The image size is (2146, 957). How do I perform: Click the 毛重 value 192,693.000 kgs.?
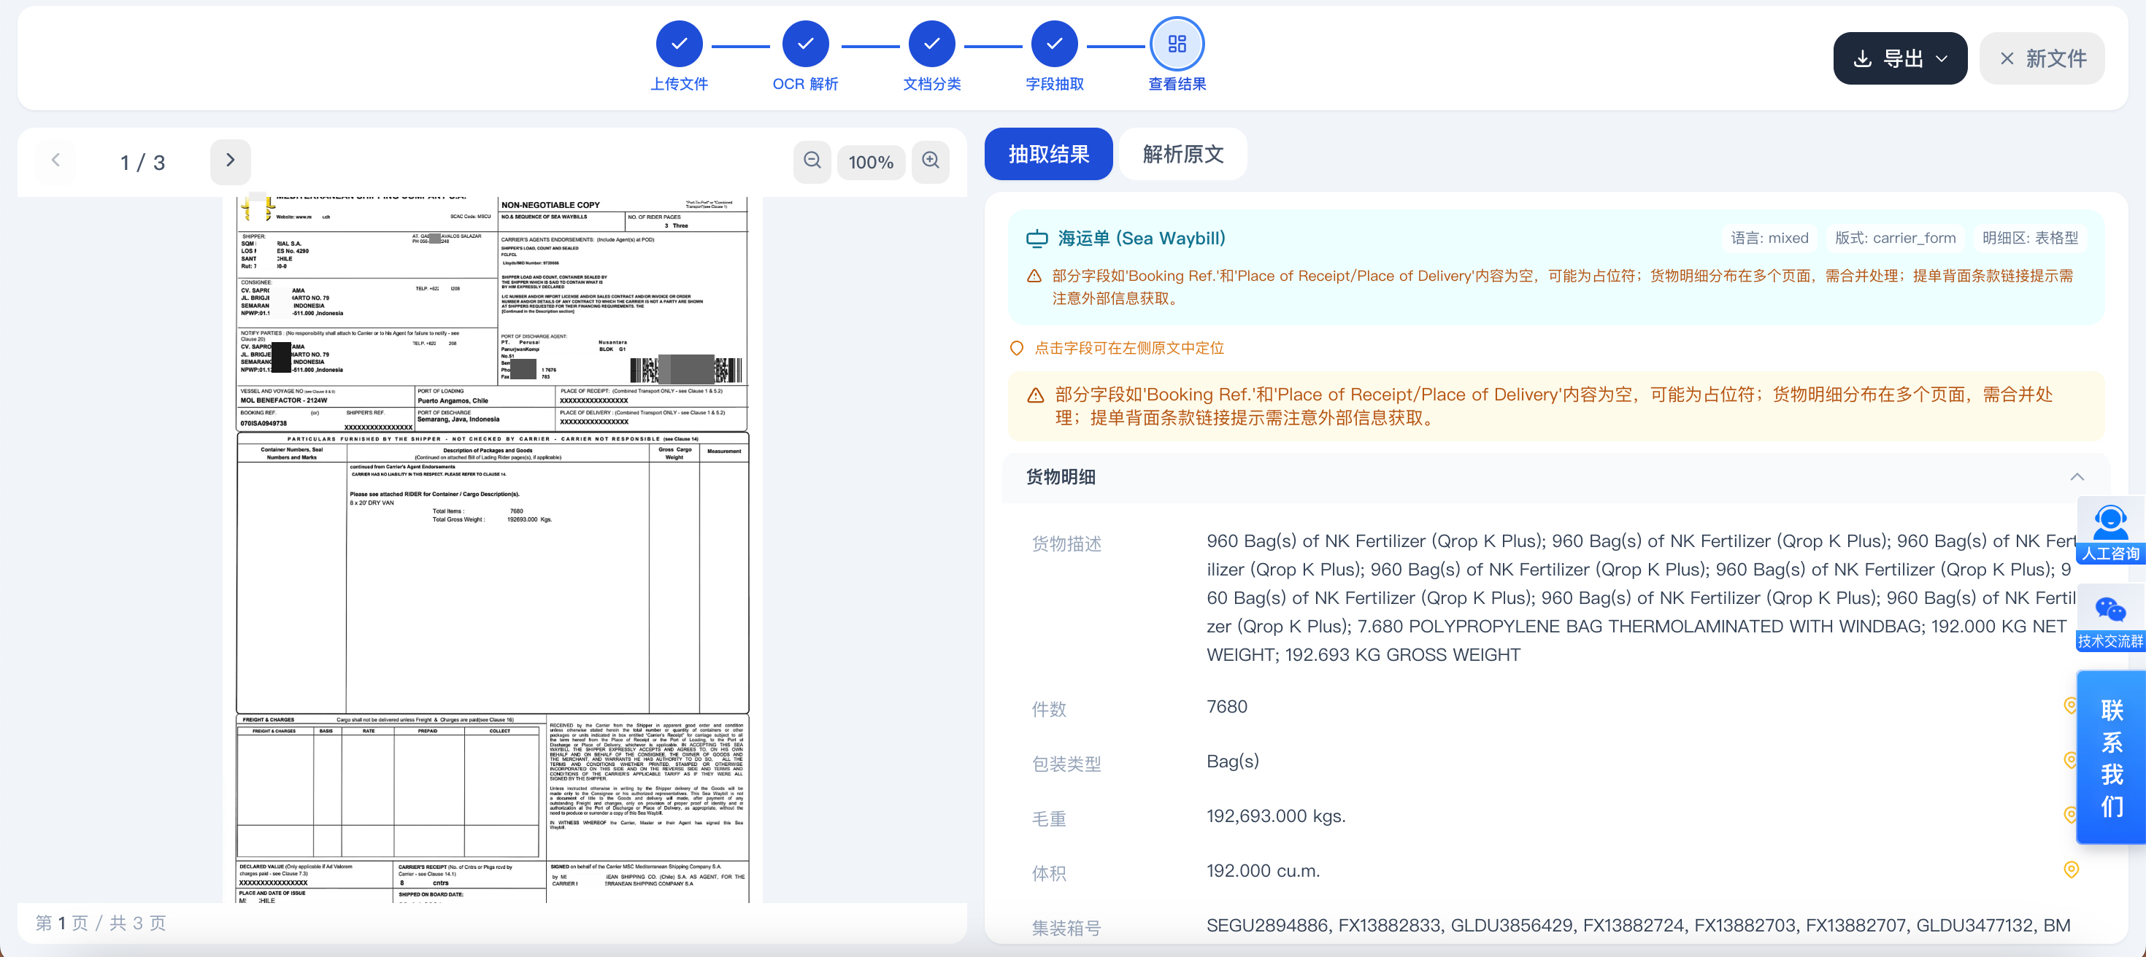coord(1275,815)
